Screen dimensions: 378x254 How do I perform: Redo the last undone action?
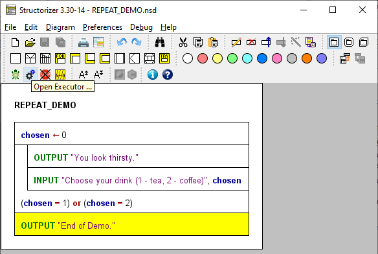(x=137, y=43)
